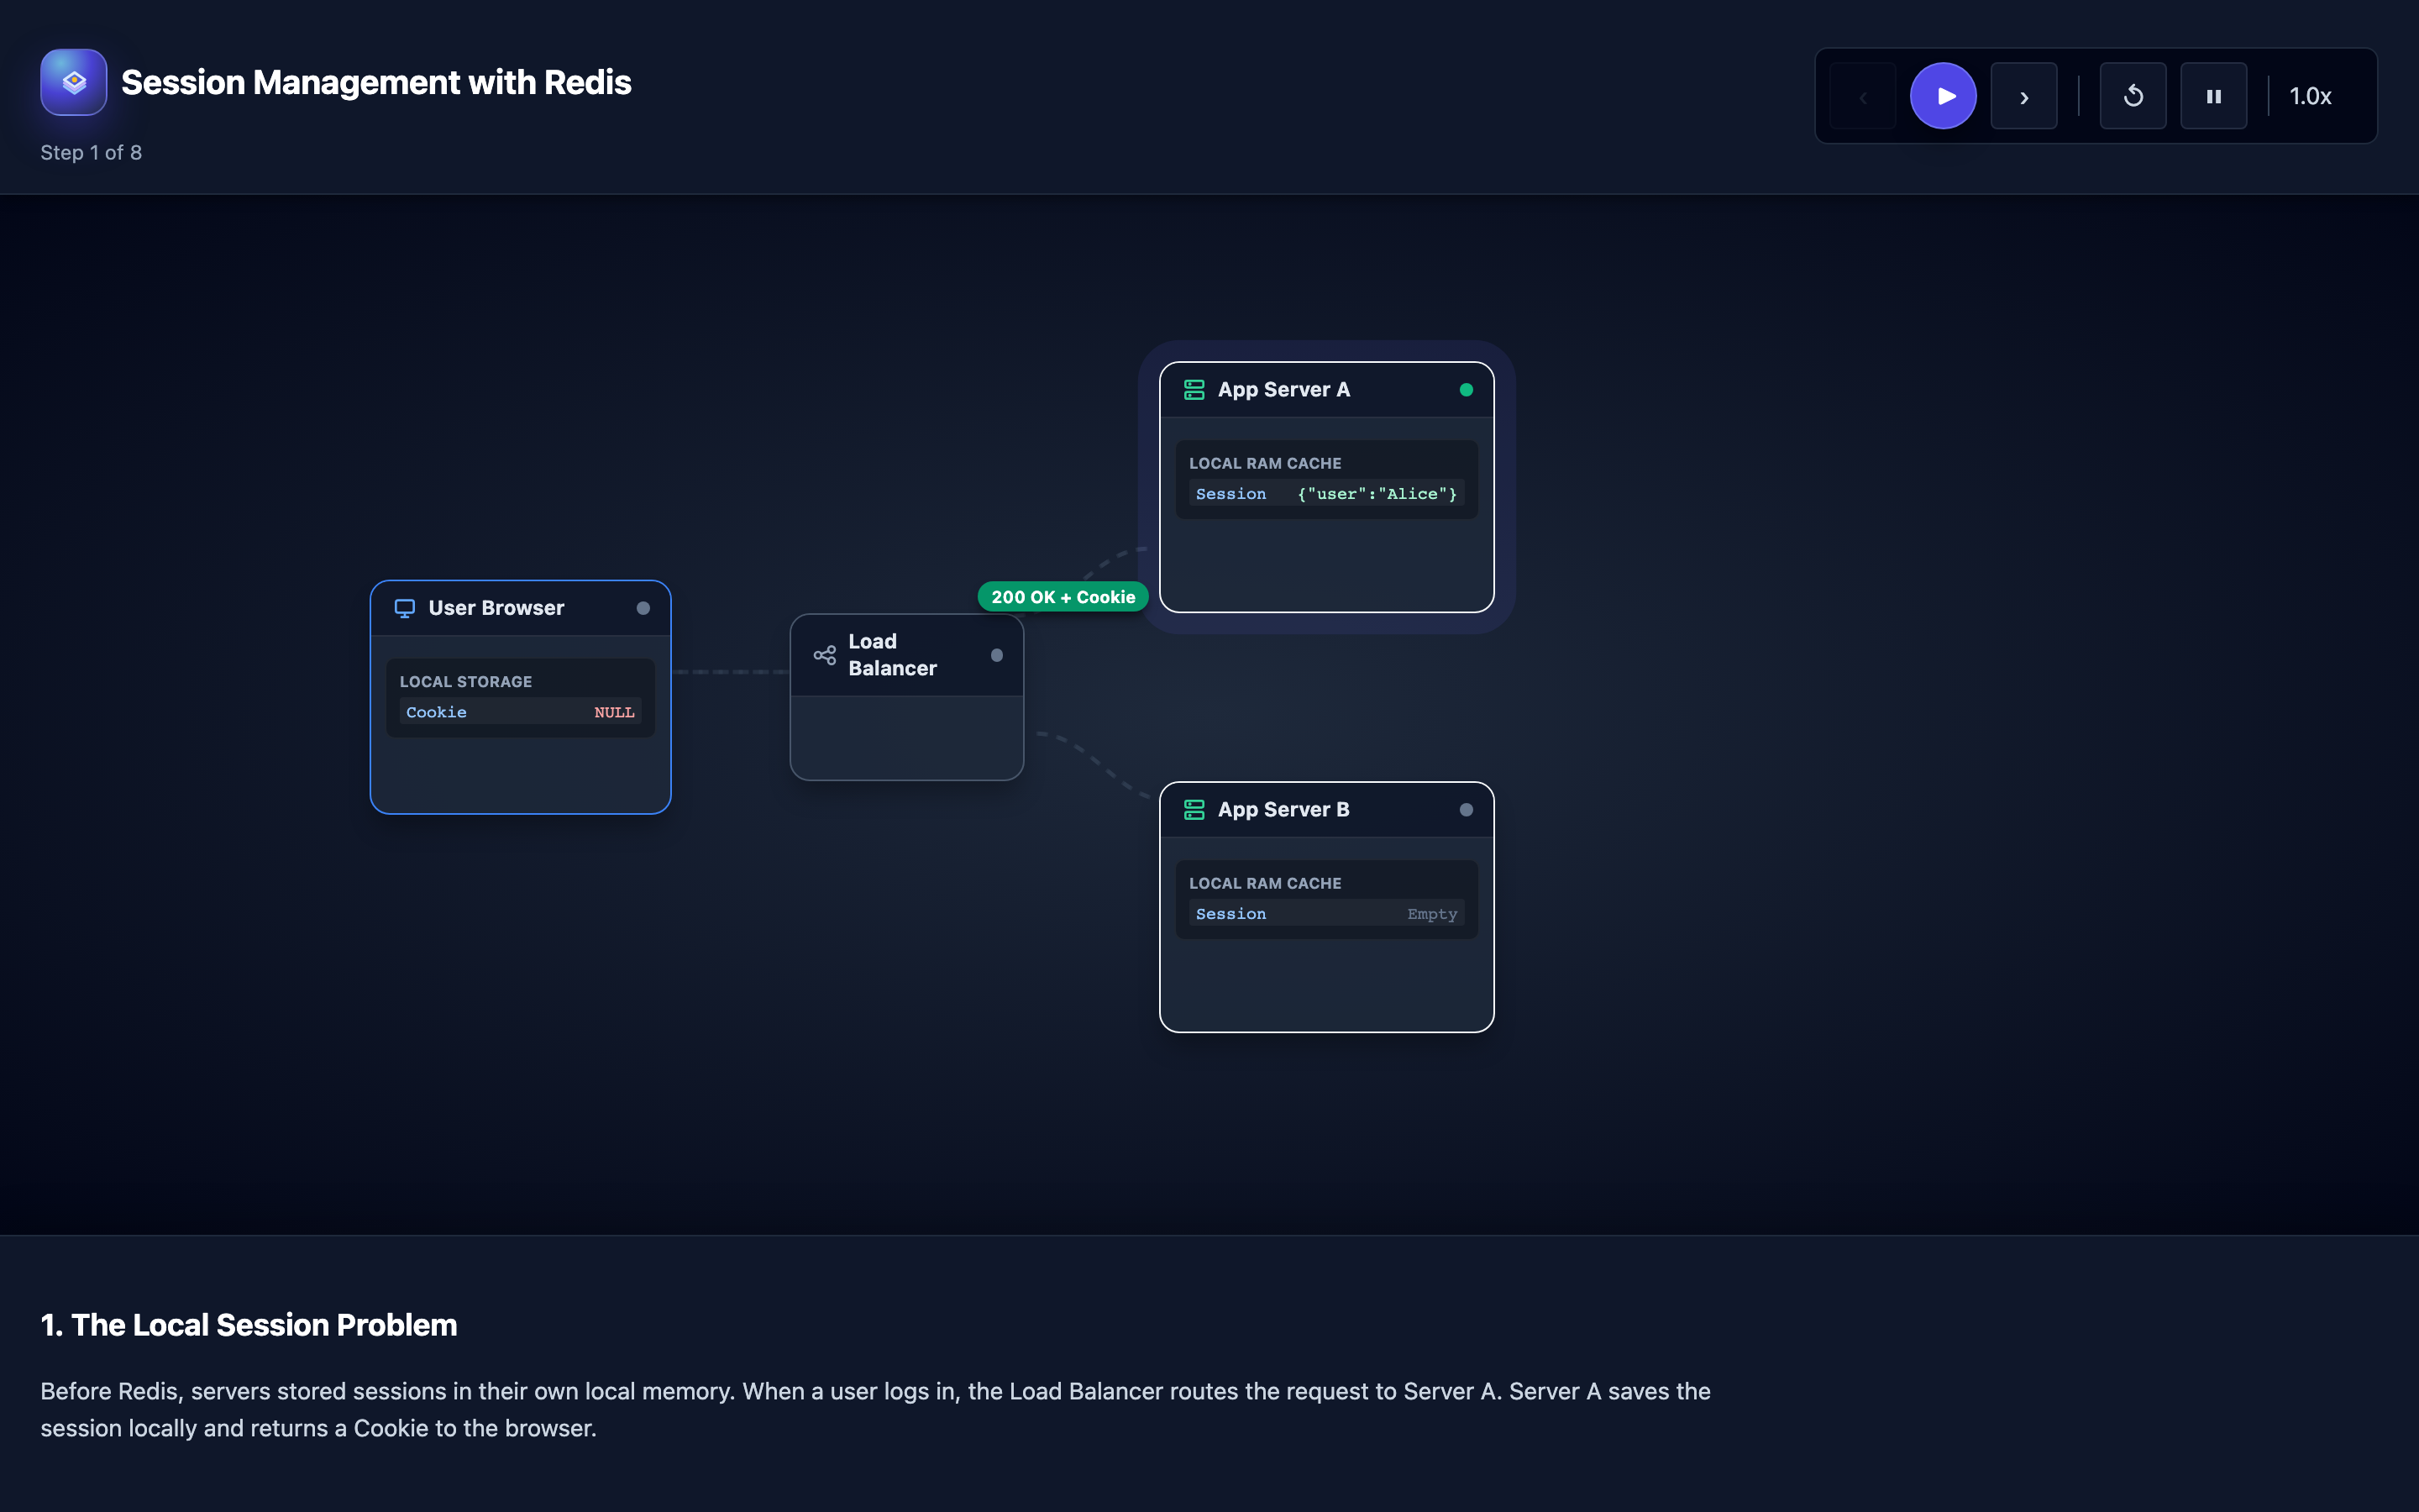Image resolution: width=2419 pixels, height=1512 pixels.
Task: Click the grey status dot on App Server B
Action: (x=1467, y=810)
